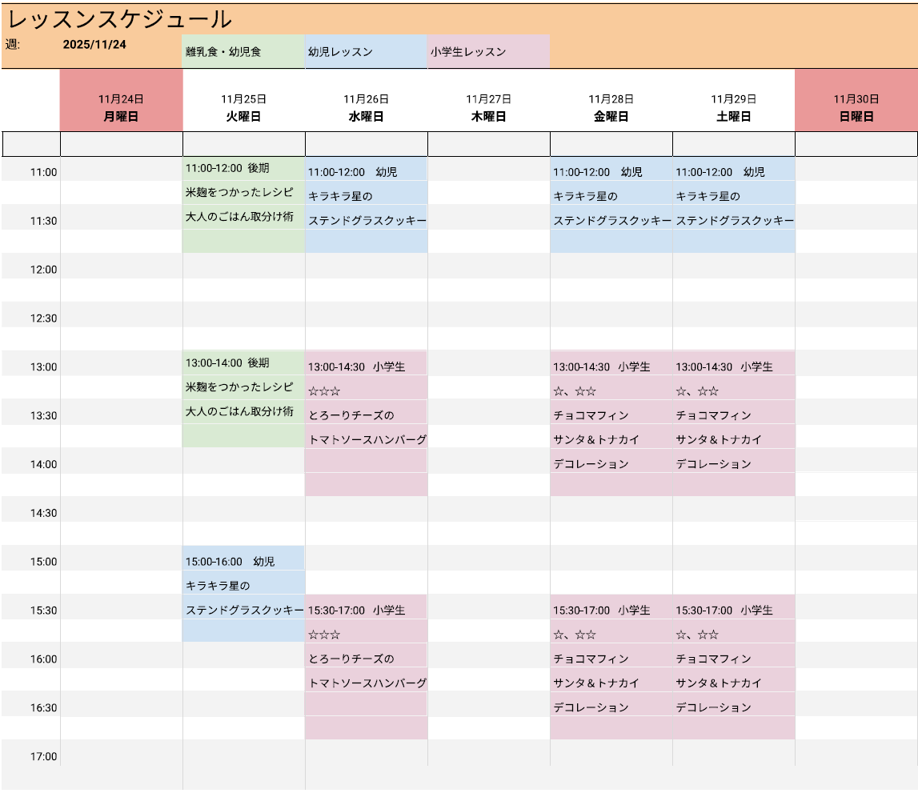Click the Thursday 木曜日 column header
The height and width of the screenshot is (793, 918).
tap(488, 108)
